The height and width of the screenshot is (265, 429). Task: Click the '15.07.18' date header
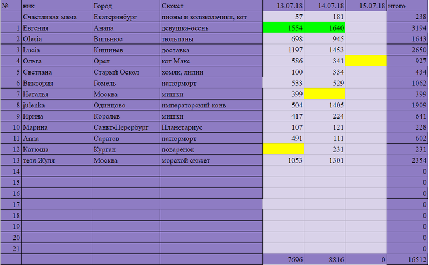[x=365, y=6]
